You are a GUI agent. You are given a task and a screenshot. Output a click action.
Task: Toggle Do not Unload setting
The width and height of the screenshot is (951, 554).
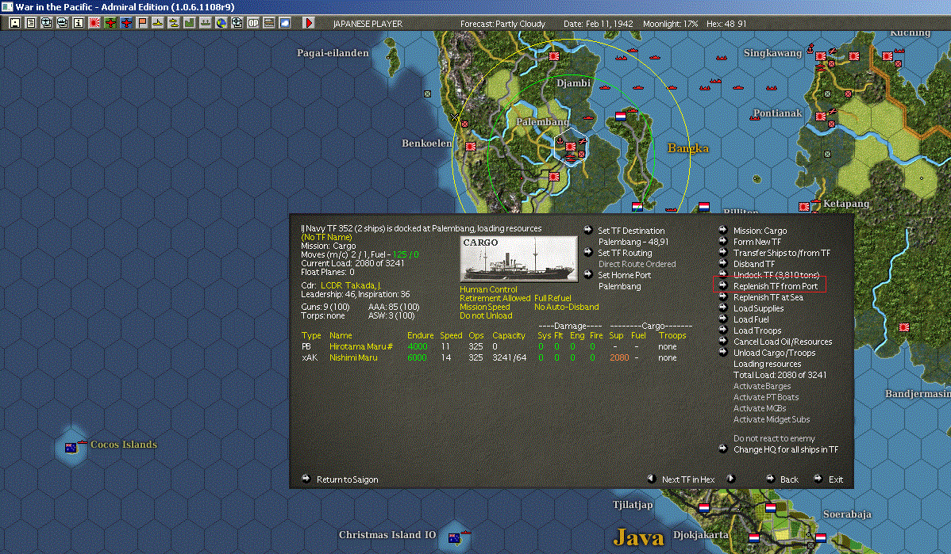(x=486, y=315)
